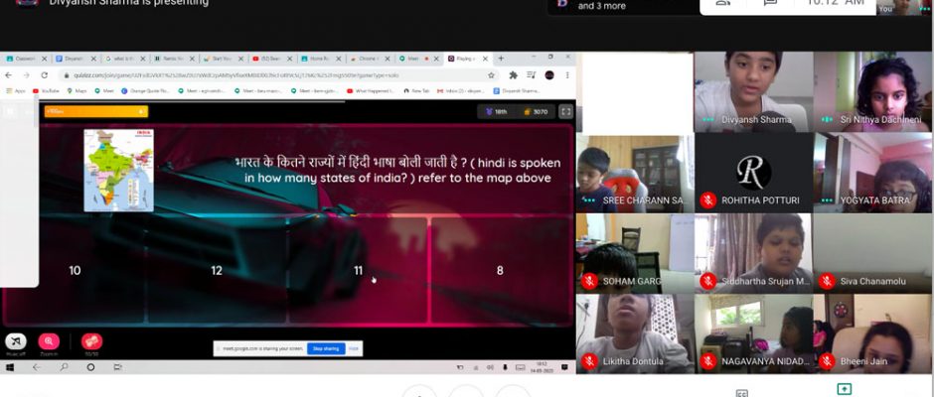The height and width of the screenshot is (397, 934).
Task: Click muted mic icon on Siddhartha Srujan
Action: click(708, 281)
